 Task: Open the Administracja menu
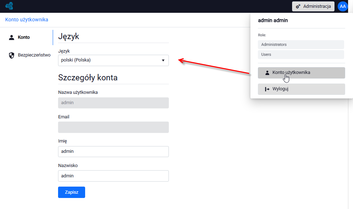[x=313, y=6]
